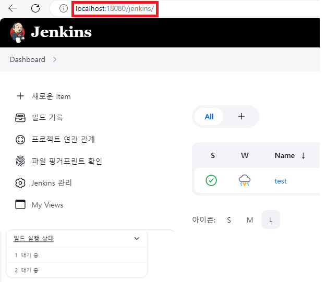Click the plus icon for 새로운 Item
The height and width of the screenshot is (282, 326).
tap(20, 96)
